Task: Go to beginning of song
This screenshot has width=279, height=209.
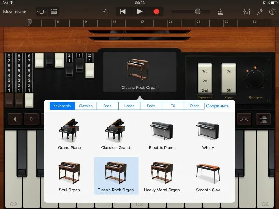Action: (123, 12)
